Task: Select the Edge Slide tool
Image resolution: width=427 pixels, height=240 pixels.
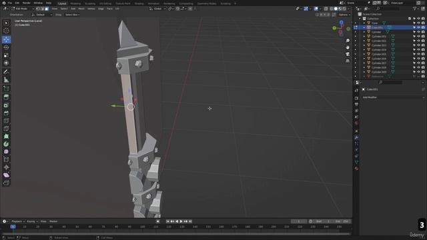Action: pyautogui.click(x=6, y=159)
